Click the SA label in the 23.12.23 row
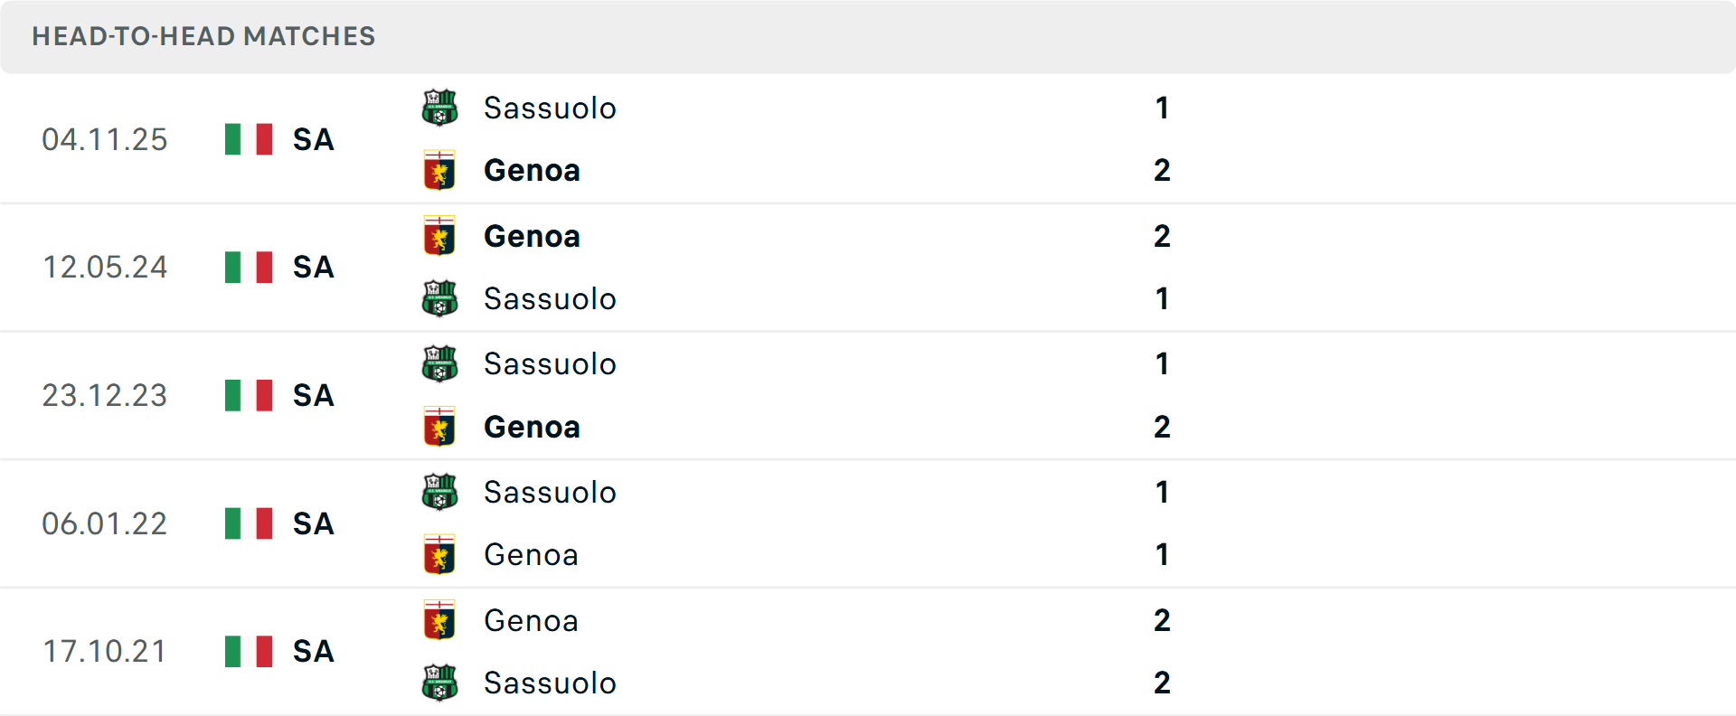The width and height of the screenshot is (1736, 716). click(312, 395)
